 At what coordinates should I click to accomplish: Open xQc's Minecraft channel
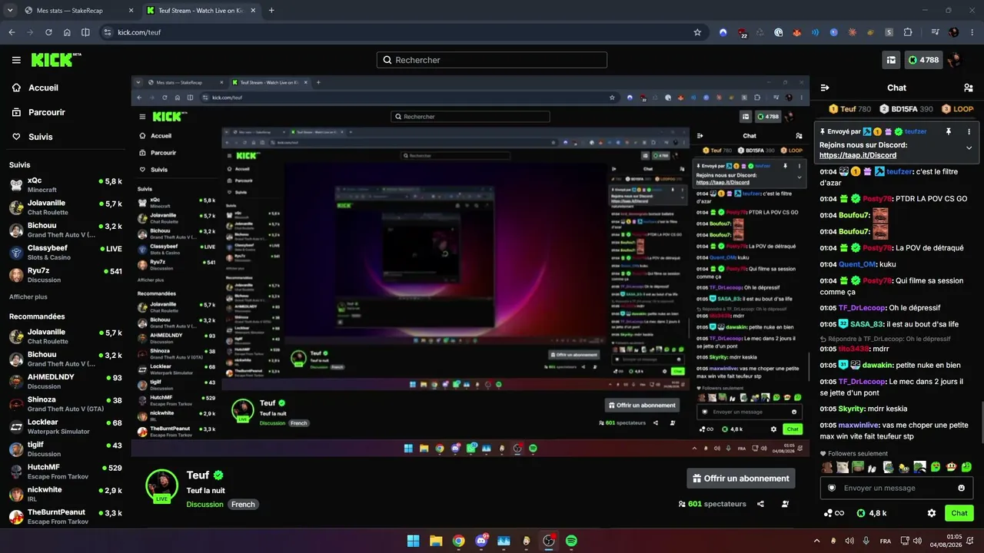pos(65,184)
